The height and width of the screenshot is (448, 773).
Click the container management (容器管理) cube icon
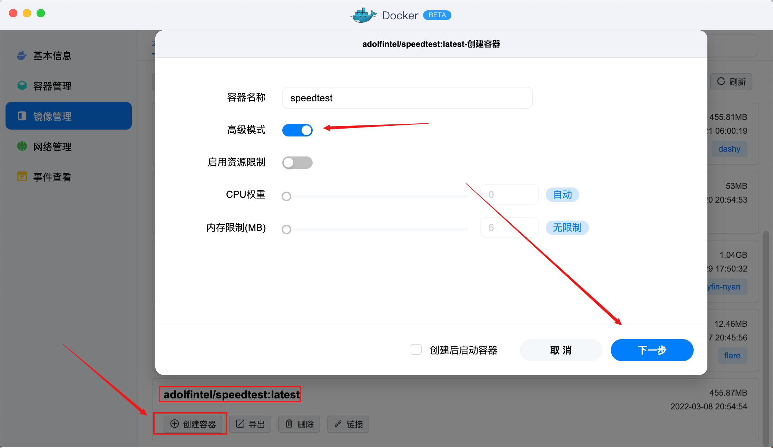coord(22,85)
